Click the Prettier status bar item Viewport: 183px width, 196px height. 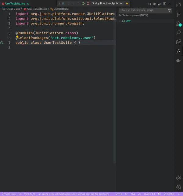(x=169, y=194)
